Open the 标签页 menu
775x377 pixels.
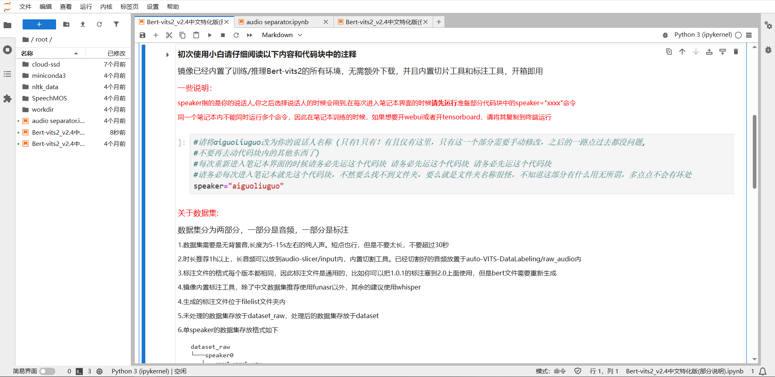tap(129, 6)
